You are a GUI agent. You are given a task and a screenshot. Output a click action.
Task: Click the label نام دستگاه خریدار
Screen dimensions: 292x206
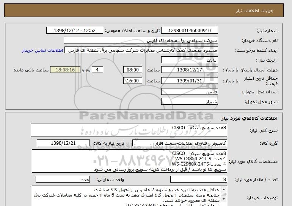(x=260, y=40)
